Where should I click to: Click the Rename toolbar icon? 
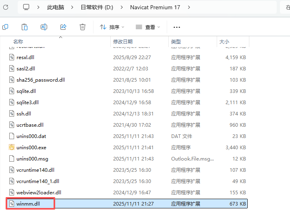click(44, 27)
